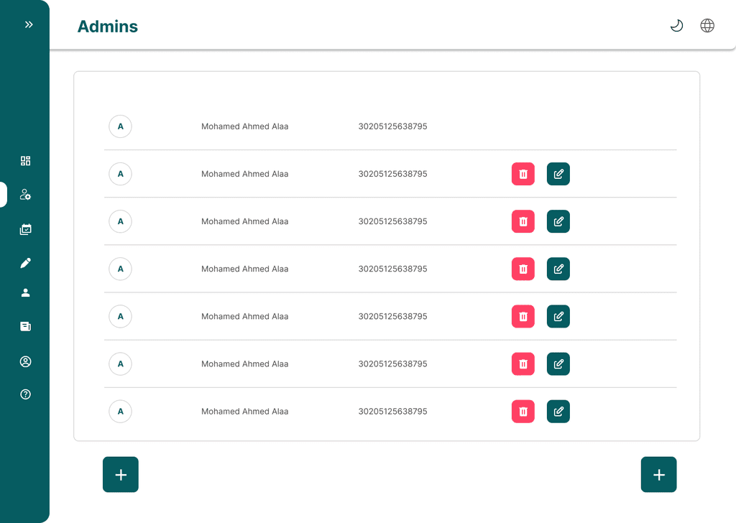Open the newspaper icon in sidebar
This screenshot has width=736, height=523.
click(x=26, y=326)
